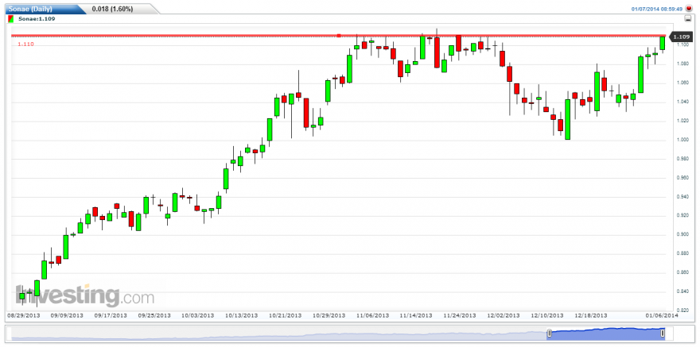Click the 01/07/2014 08:59:49 timestamp
Viewport: 700px width, 347px height.
657,9
